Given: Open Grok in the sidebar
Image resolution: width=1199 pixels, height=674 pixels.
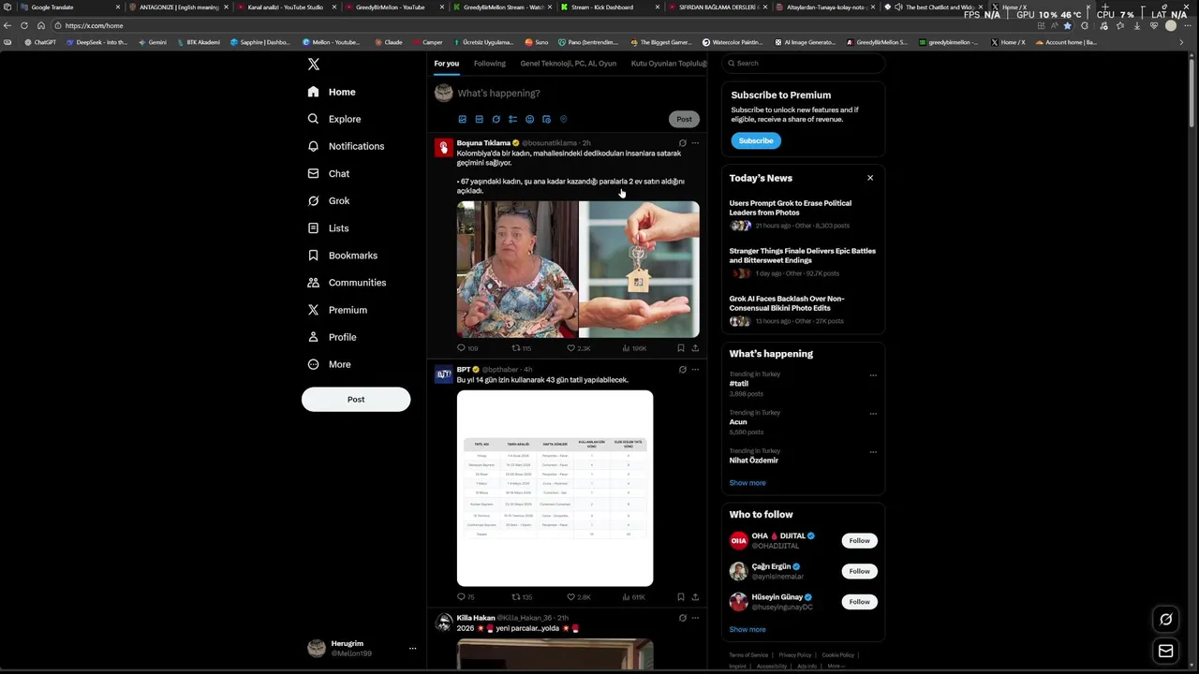Looking at the screenshot, I should [329, 200].
